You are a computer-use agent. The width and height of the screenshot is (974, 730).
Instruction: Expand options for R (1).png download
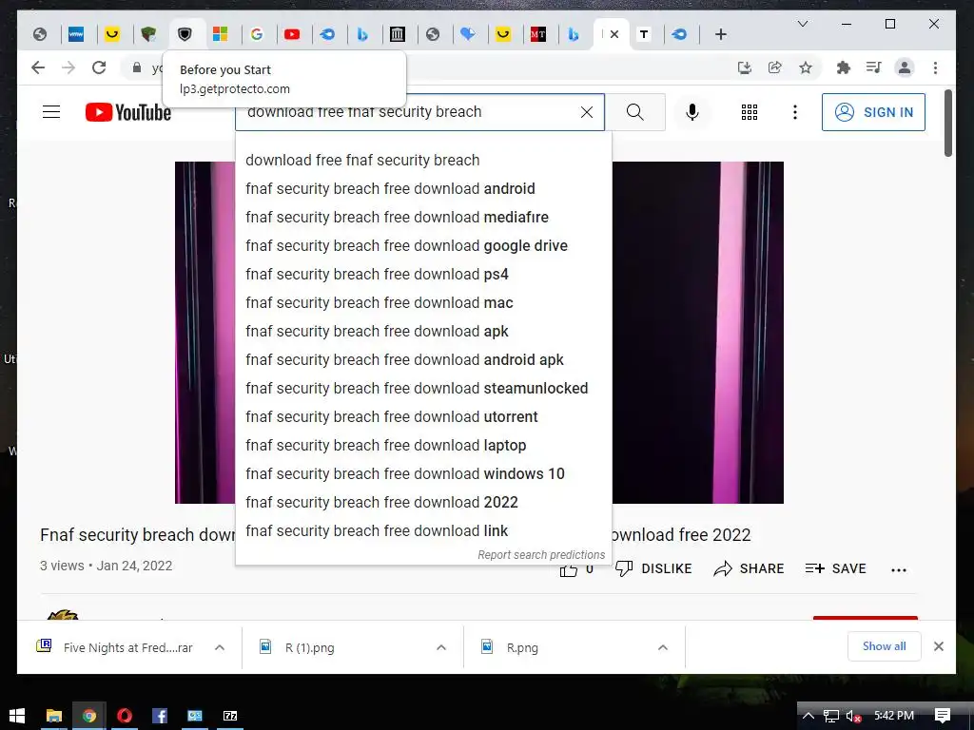pos(441,648)
